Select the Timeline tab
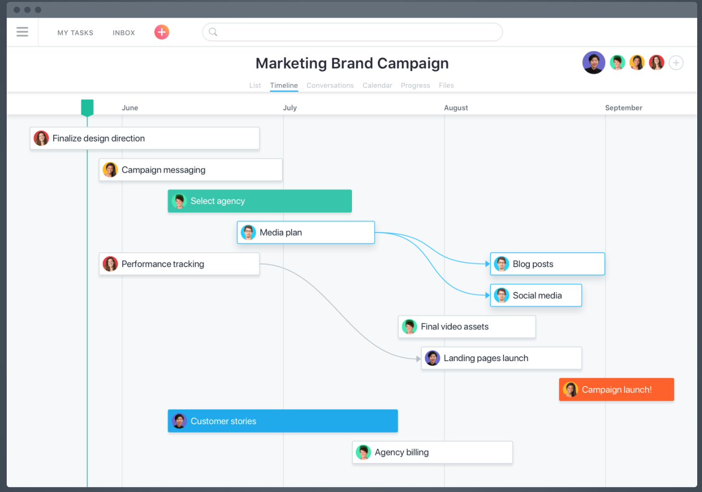 point(284,85)
